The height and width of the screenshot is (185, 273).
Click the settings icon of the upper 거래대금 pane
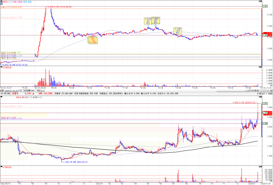coord(259,67)
